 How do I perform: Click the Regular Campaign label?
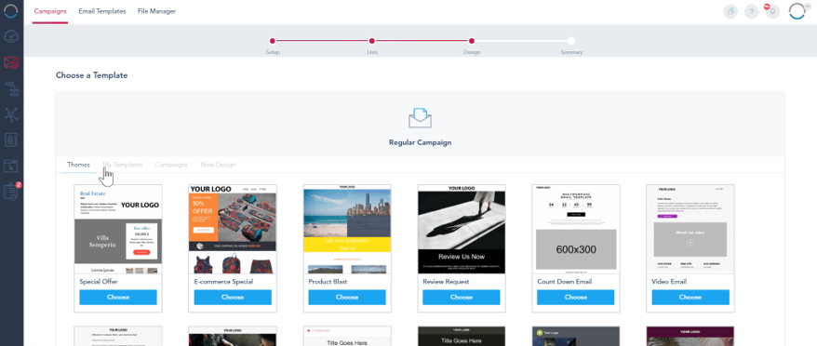[x=420, y=142]
